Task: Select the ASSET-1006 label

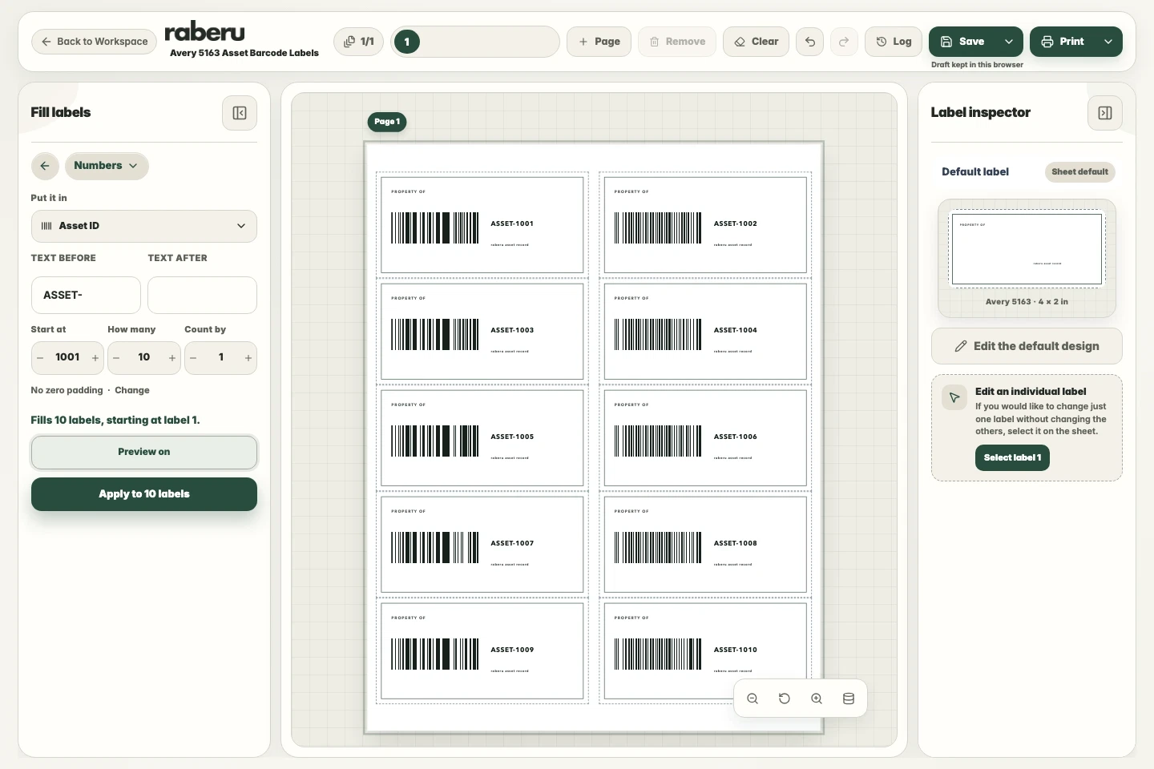Action: pyautogui.click(x=705, y=438)
